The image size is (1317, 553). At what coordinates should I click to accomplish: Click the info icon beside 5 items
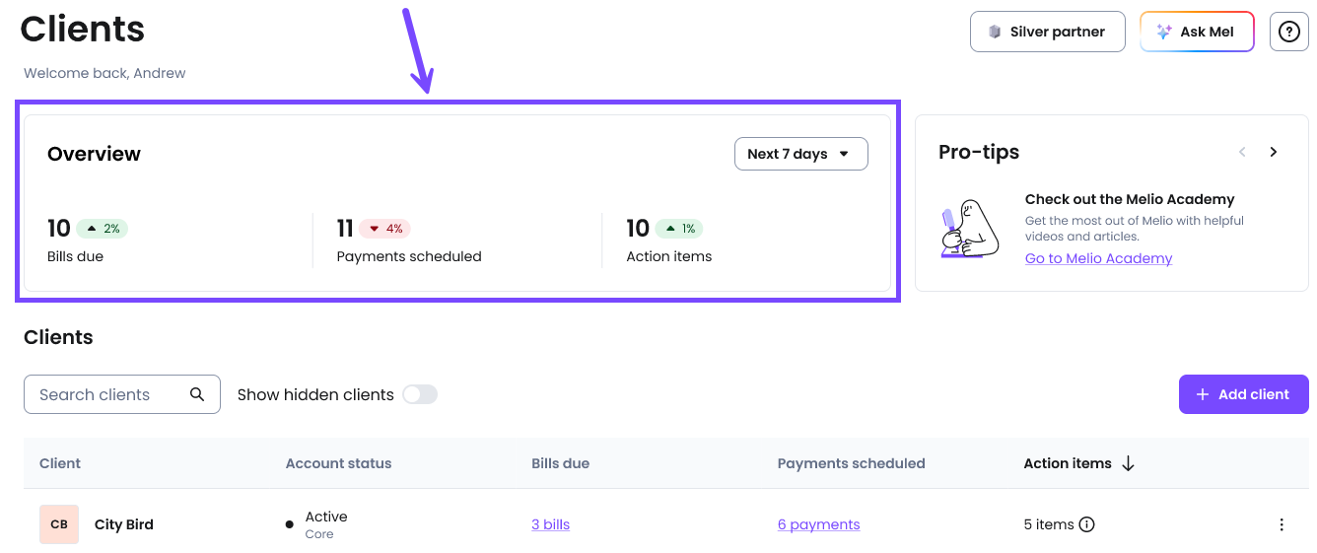[x=1086, y=524]
